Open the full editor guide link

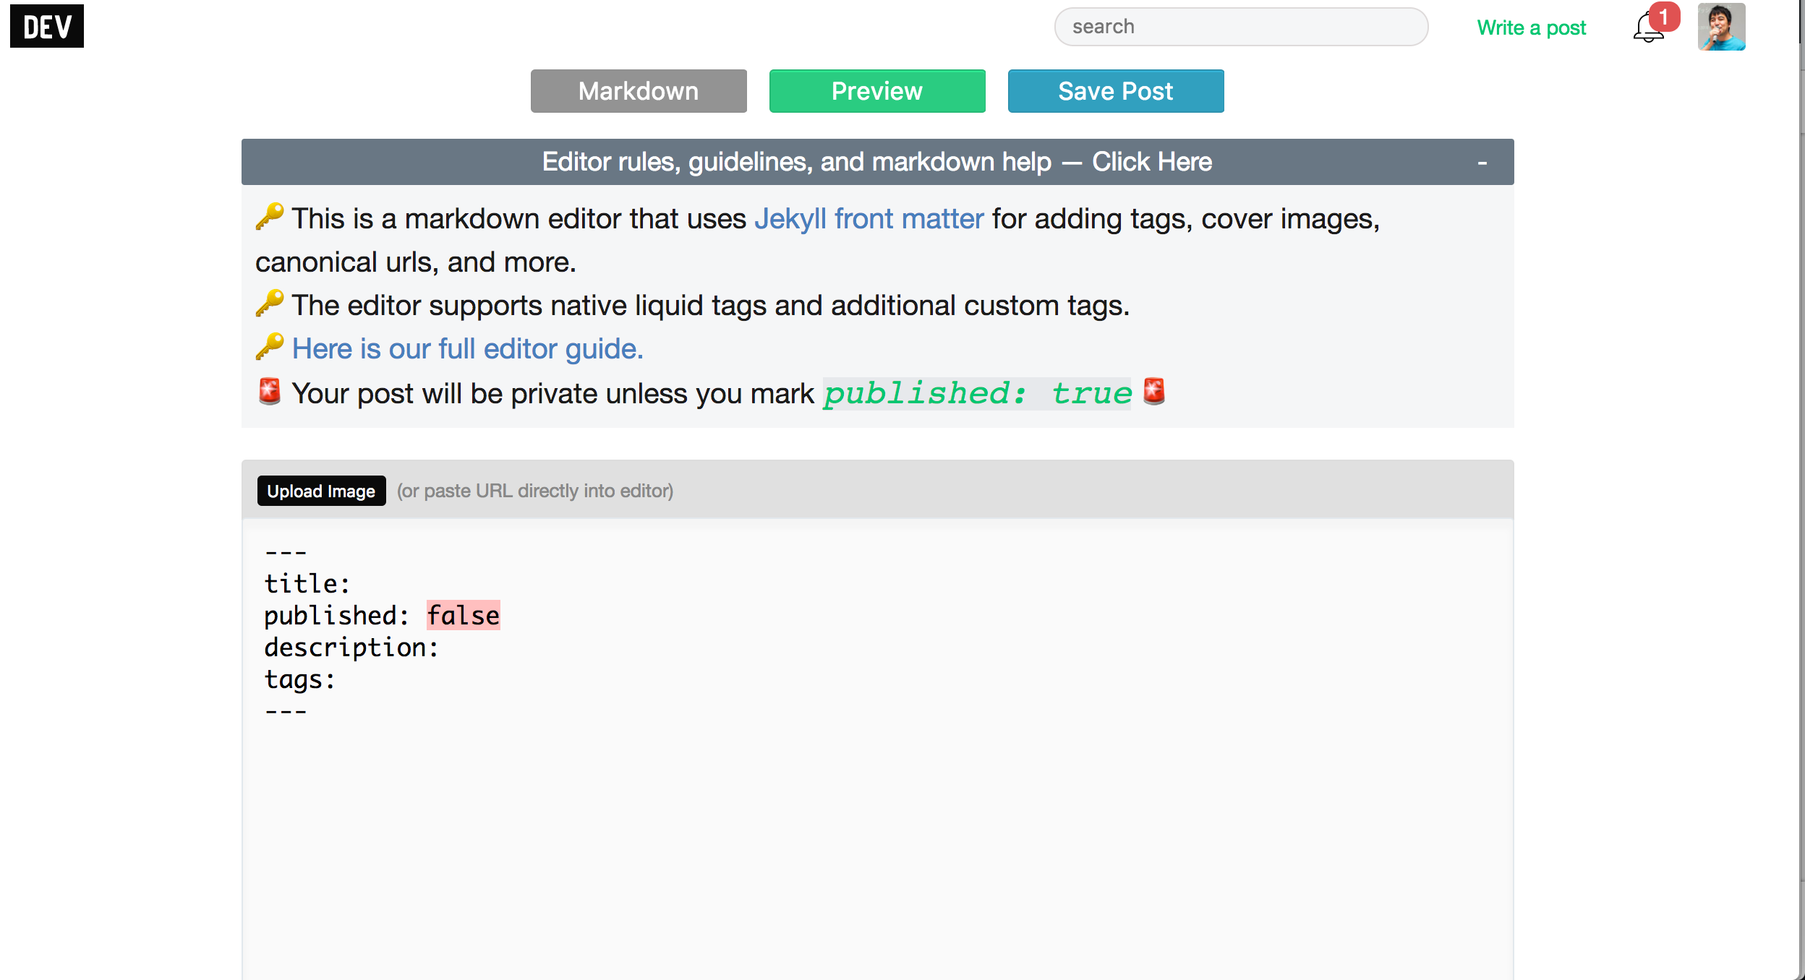click(x=467, y=349)
